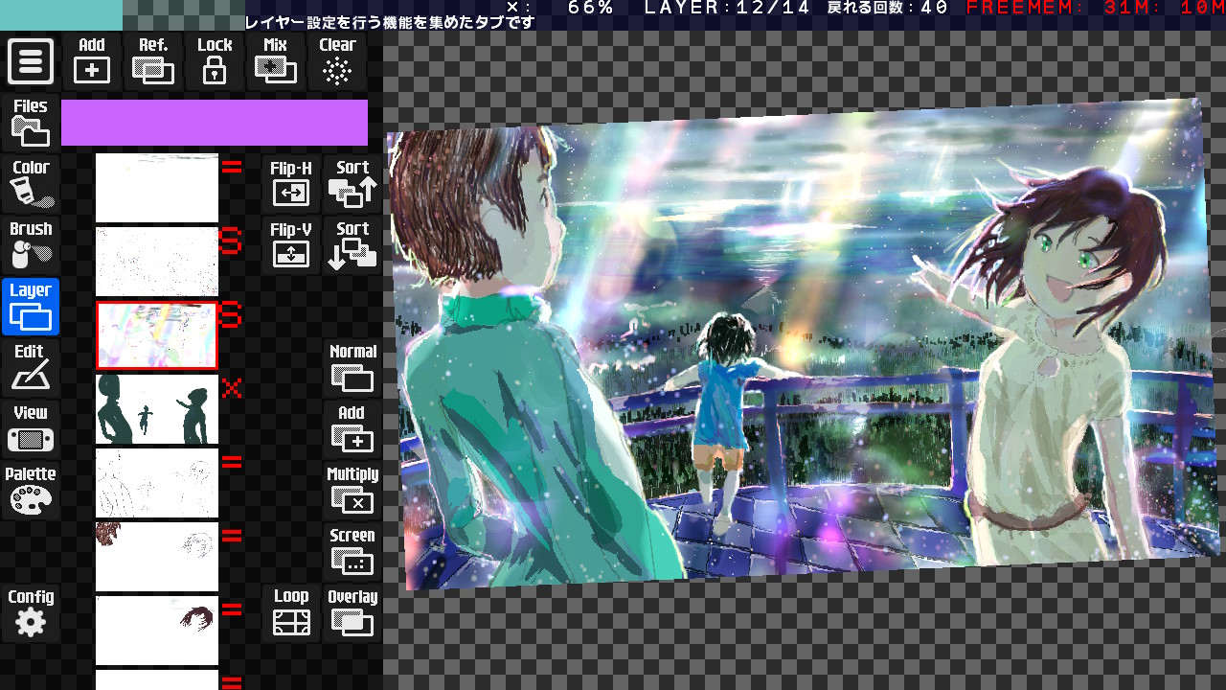The image size is (1226, 690).
Task: Click the LAYER:12/14 status text
Action: 727,8
